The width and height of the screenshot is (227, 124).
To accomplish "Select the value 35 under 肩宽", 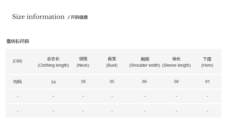I will [x=112, y=81].
